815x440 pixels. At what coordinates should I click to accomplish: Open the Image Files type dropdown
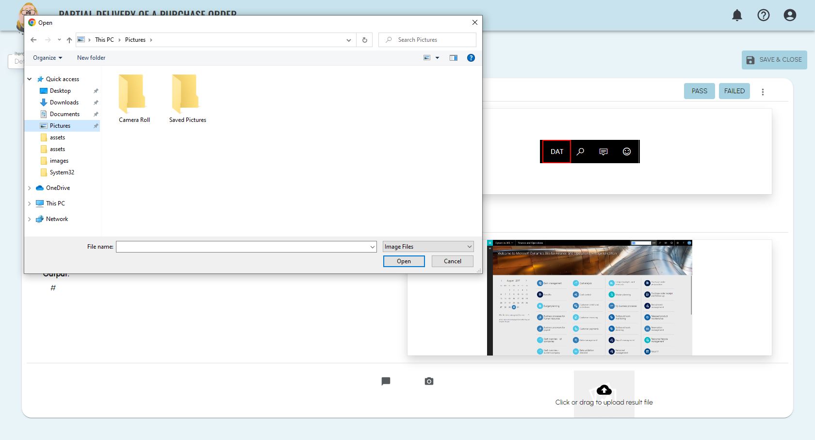(427, 247)
